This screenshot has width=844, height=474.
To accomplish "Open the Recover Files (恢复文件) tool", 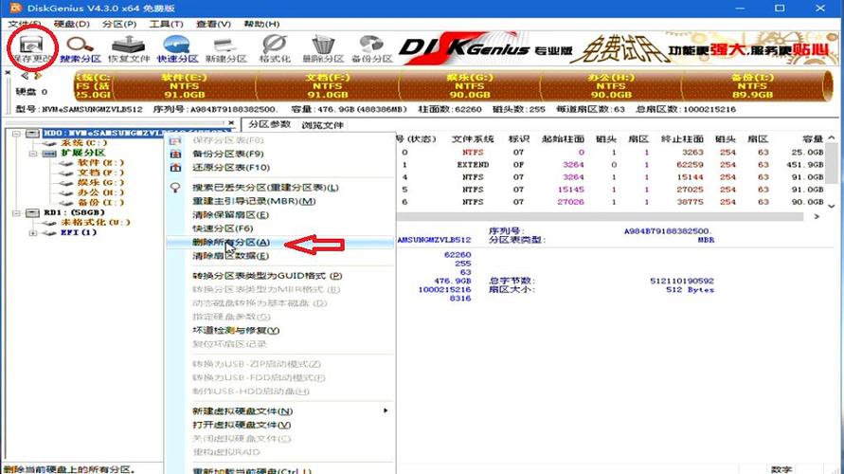I will 128,49.
